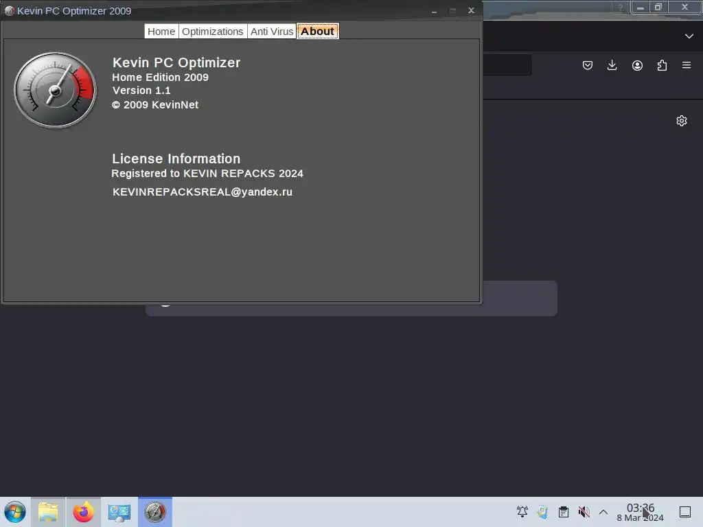Open the Firefox hamburger menu
Viewport: 703px width, 527px height.
pos(687,65)
